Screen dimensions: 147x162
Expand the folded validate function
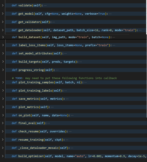3,5
